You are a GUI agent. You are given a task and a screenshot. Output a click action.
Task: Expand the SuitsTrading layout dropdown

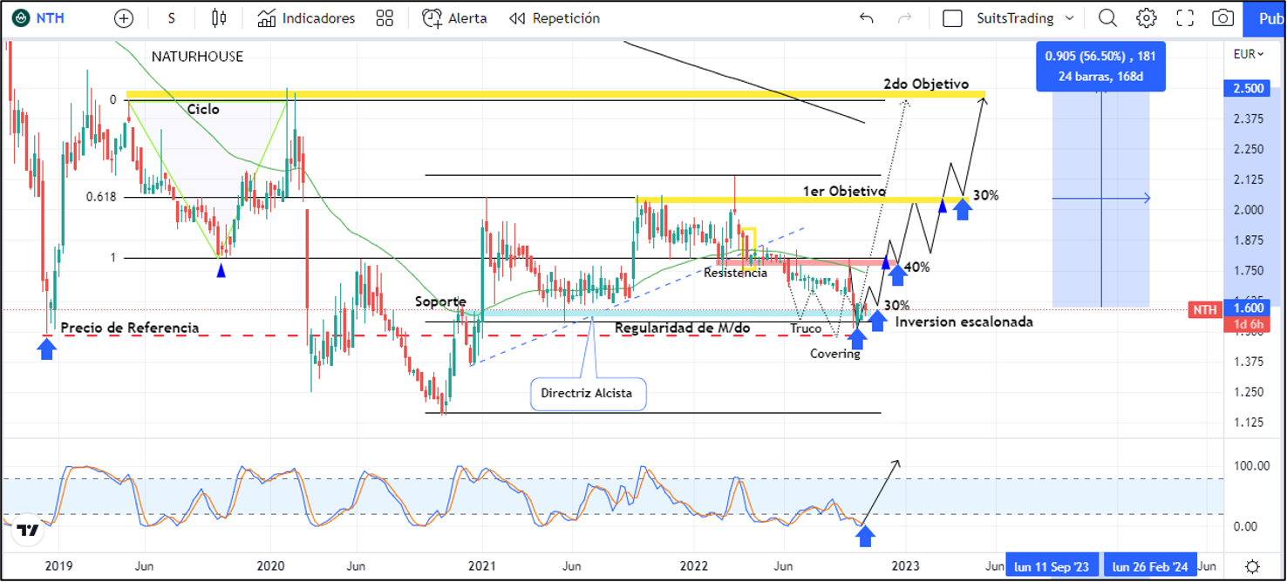[x=1070, y=18]
